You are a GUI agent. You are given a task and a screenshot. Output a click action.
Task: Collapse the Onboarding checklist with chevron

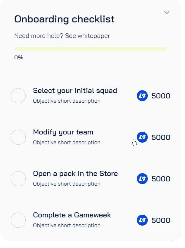(167, 12)
